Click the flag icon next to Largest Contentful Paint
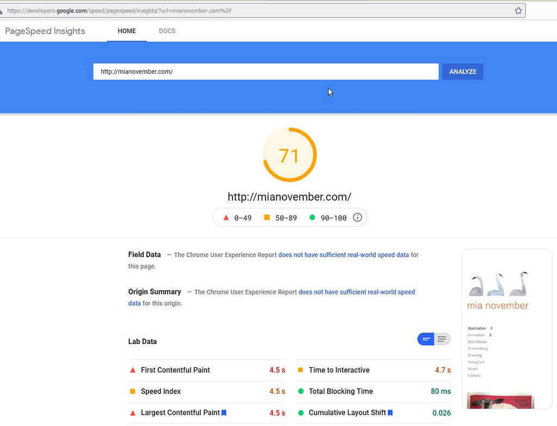Screen dimensions: 557x426 (224, 412)
